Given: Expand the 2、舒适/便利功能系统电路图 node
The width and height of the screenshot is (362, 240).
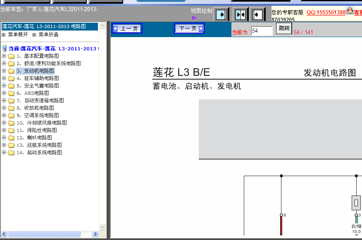Looking at the screenshot, I should click(4, 63).
